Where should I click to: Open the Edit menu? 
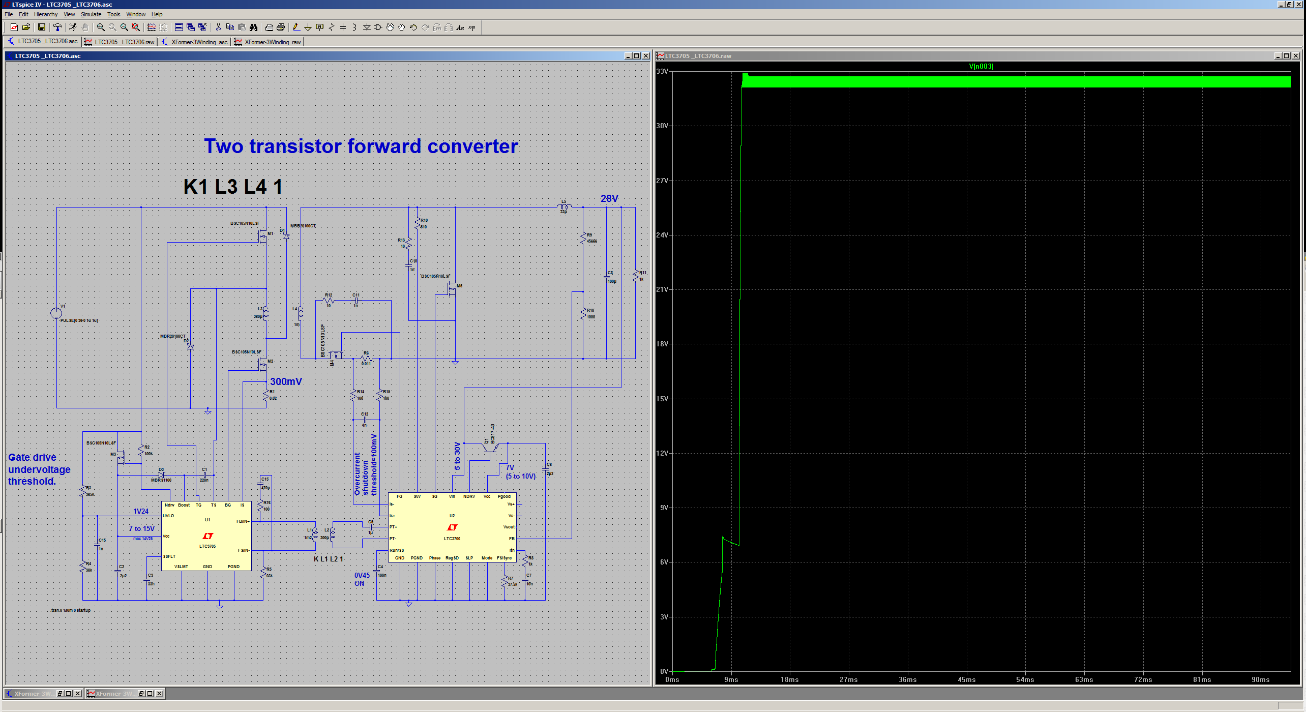(23, 14)
